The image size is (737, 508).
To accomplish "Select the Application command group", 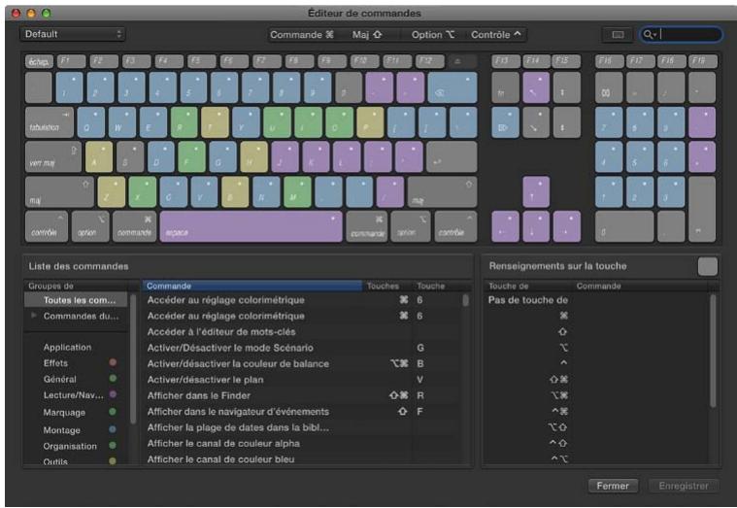I will [67, 347].
